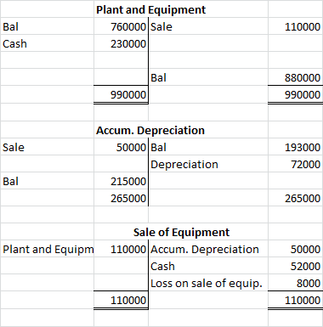The image size is (323, 327).
Task: Click the "Loss on sale of equip." label
Action: point(207,283)
